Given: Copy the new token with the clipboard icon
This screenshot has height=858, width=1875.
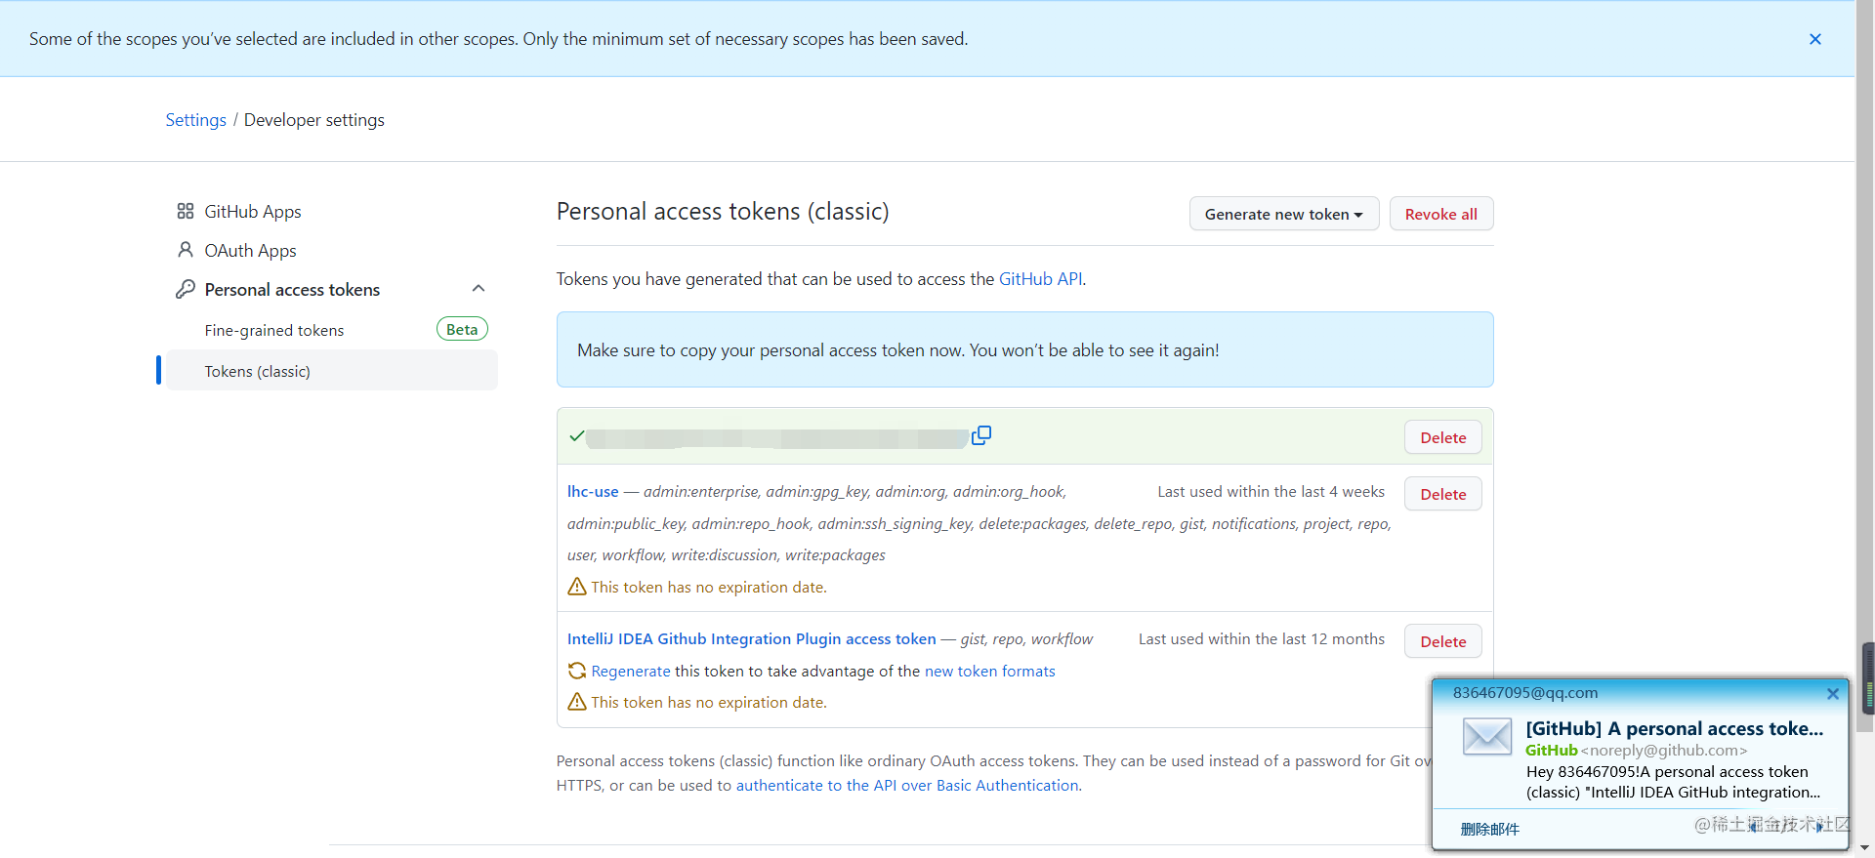Looking at the screenshot, I should click(x=981, y=435).
